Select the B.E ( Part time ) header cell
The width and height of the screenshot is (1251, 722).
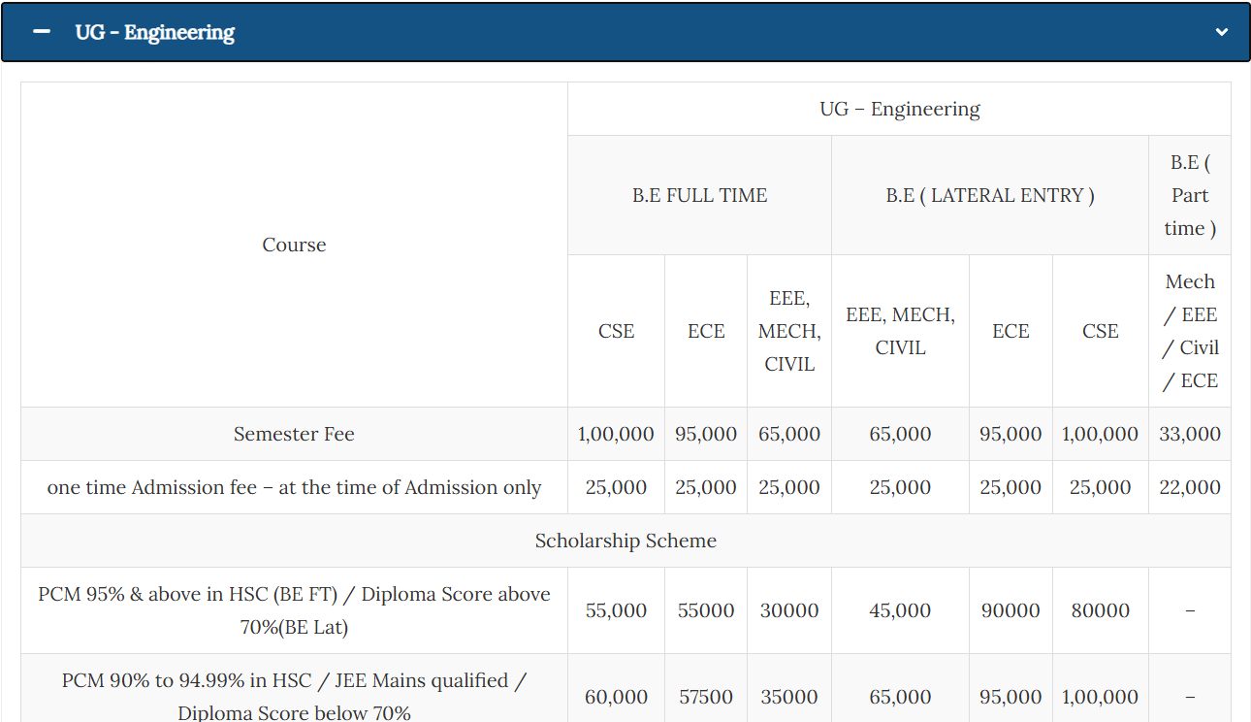[1190, 195]
